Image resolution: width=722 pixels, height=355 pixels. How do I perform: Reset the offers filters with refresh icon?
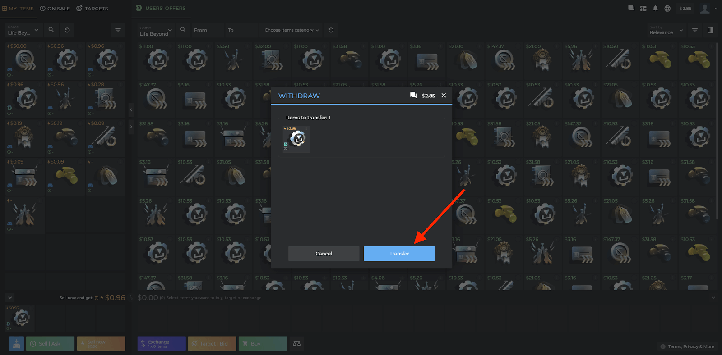[331, 30]
